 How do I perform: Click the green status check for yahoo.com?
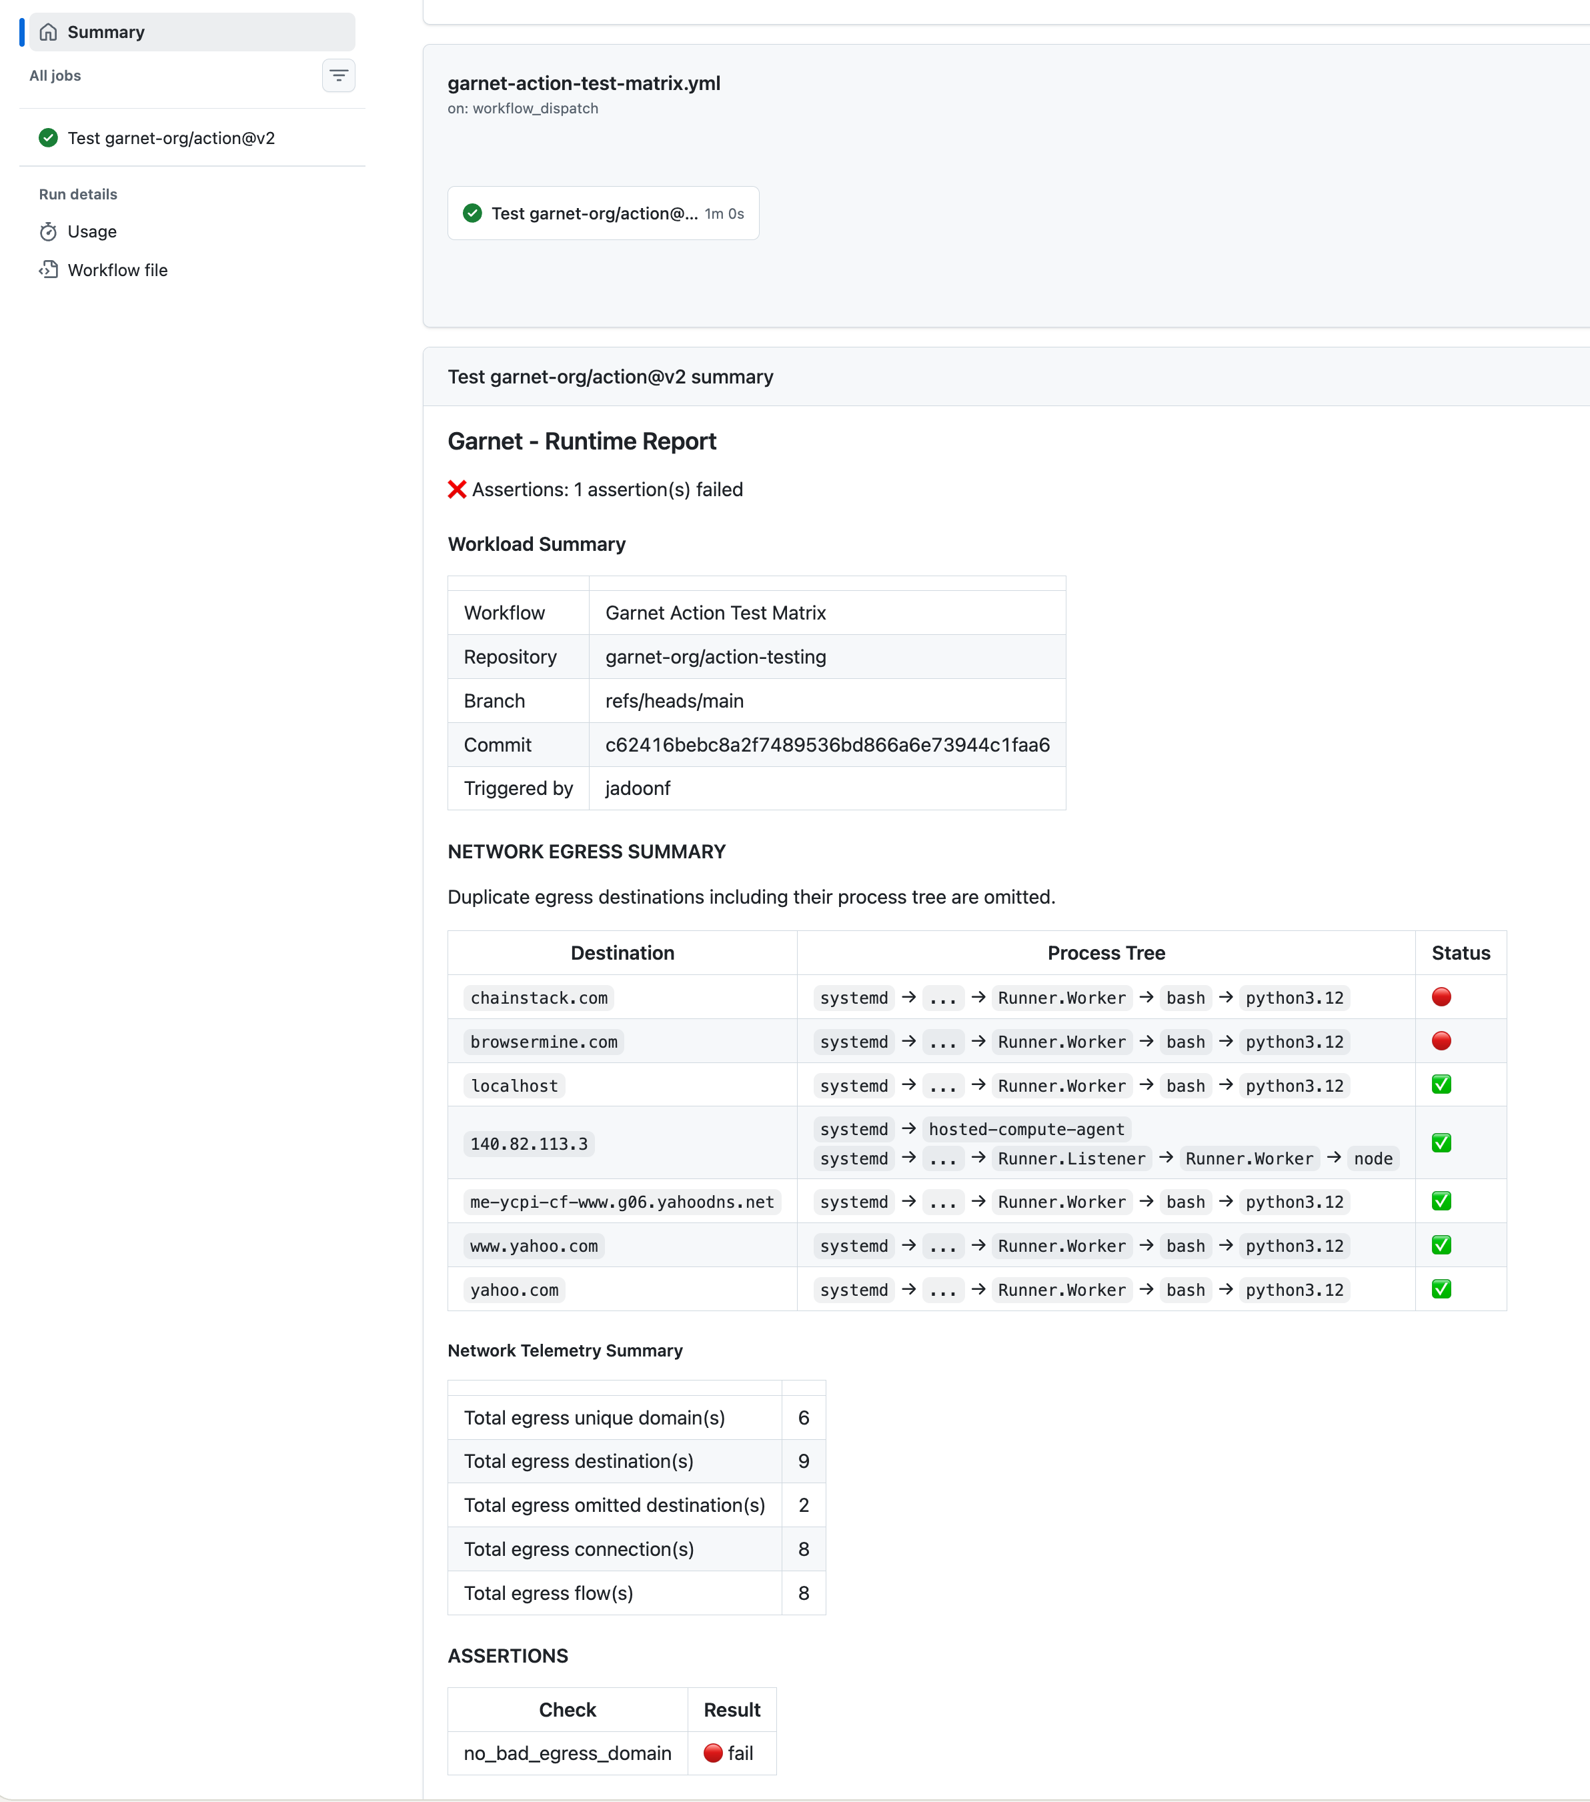click(x=1441, y=1289)
